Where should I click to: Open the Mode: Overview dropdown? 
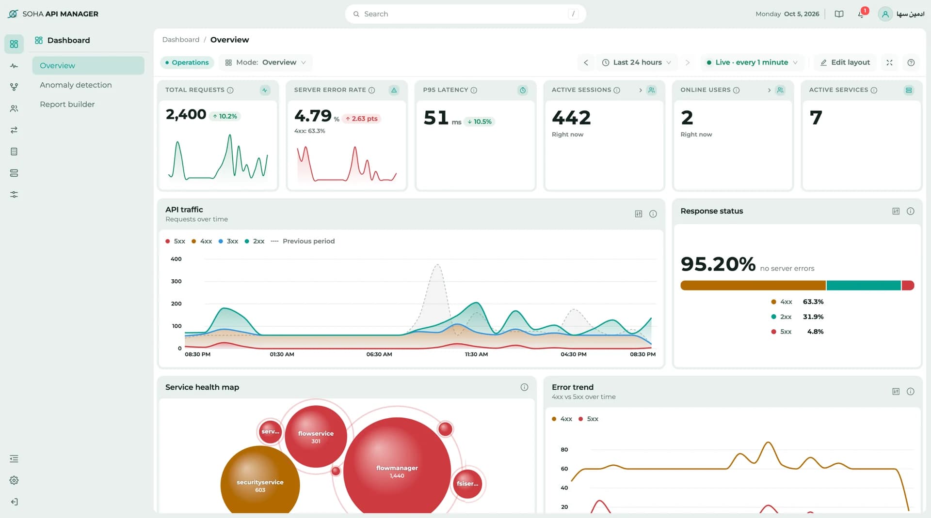pyautogui.click(x=266, y=62)
